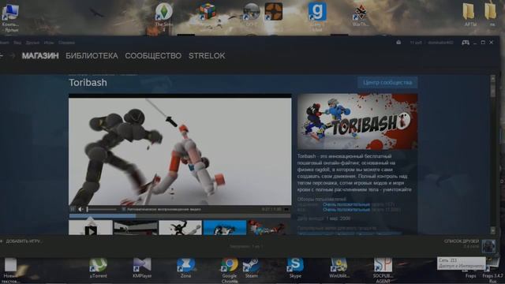Open the new text document icon
Image resolution: width=505 pixels, height=284 pixels.
10,270
